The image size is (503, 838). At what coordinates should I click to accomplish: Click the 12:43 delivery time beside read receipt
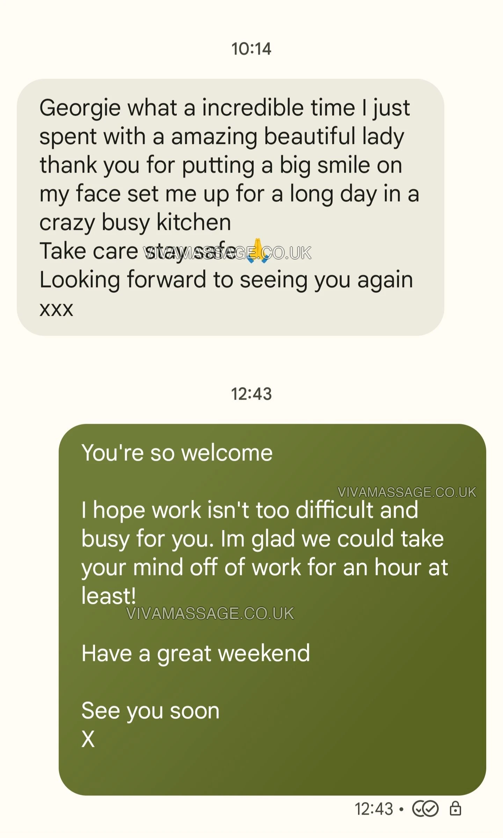tap(374, 809)
